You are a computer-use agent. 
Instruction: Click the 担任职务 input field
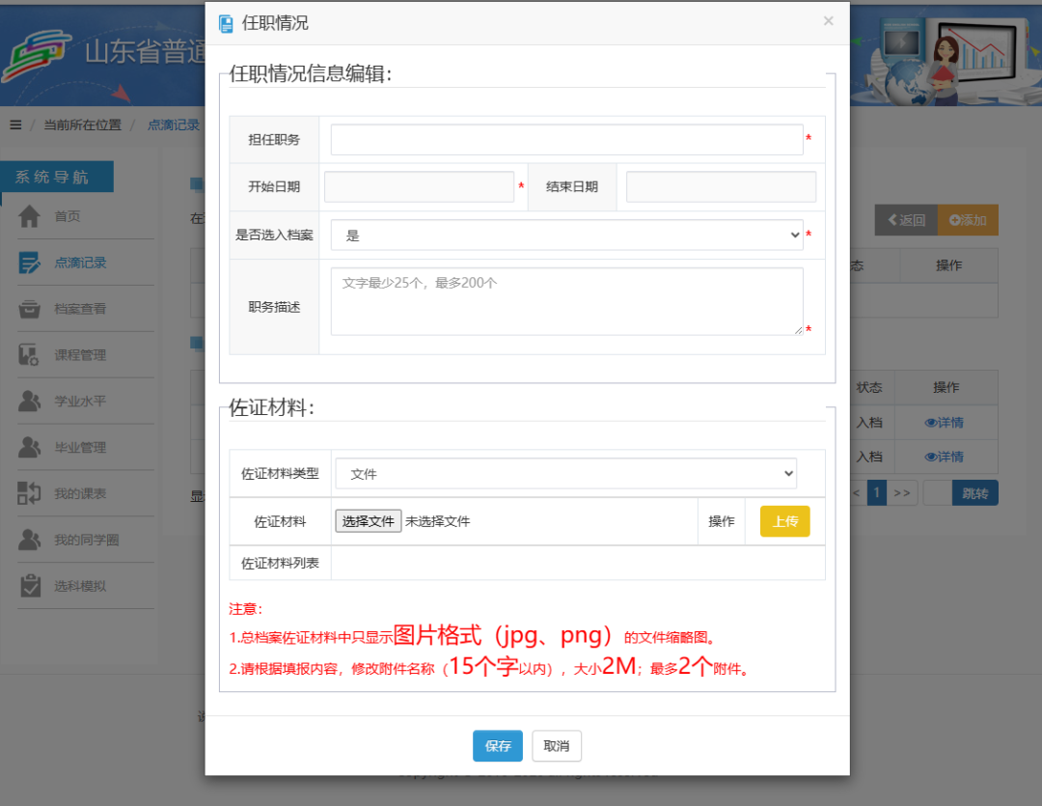[x=566, y=139]
